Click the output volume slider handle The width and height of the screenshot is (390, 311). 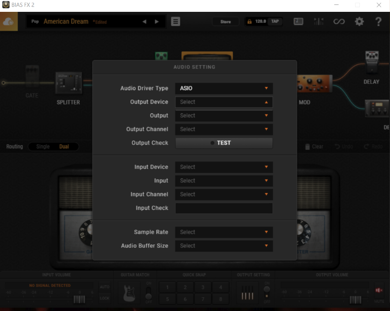(x=355, y=300)
